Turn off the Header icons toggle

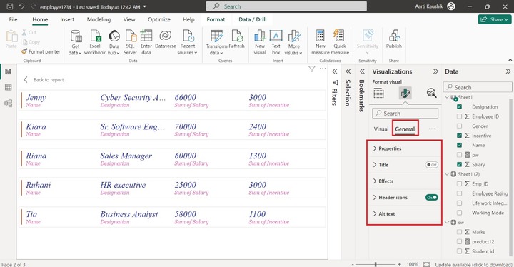pos(431,198)
